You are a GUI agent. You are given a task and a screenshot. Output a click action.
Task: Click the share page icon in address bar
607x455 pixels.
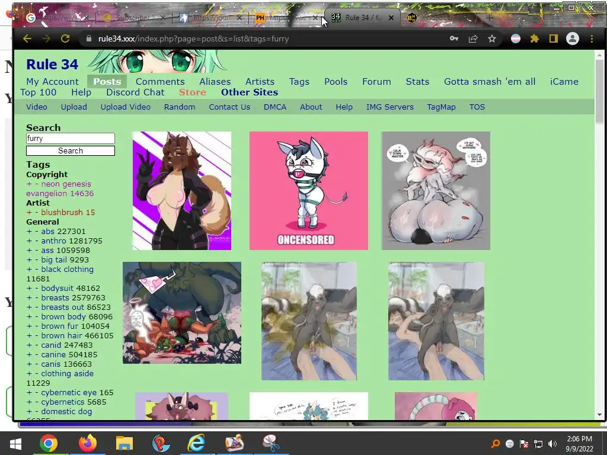click(472, 39)
